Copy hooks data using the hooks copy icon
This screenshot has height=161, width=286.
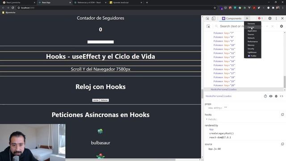tap(282, 114)
